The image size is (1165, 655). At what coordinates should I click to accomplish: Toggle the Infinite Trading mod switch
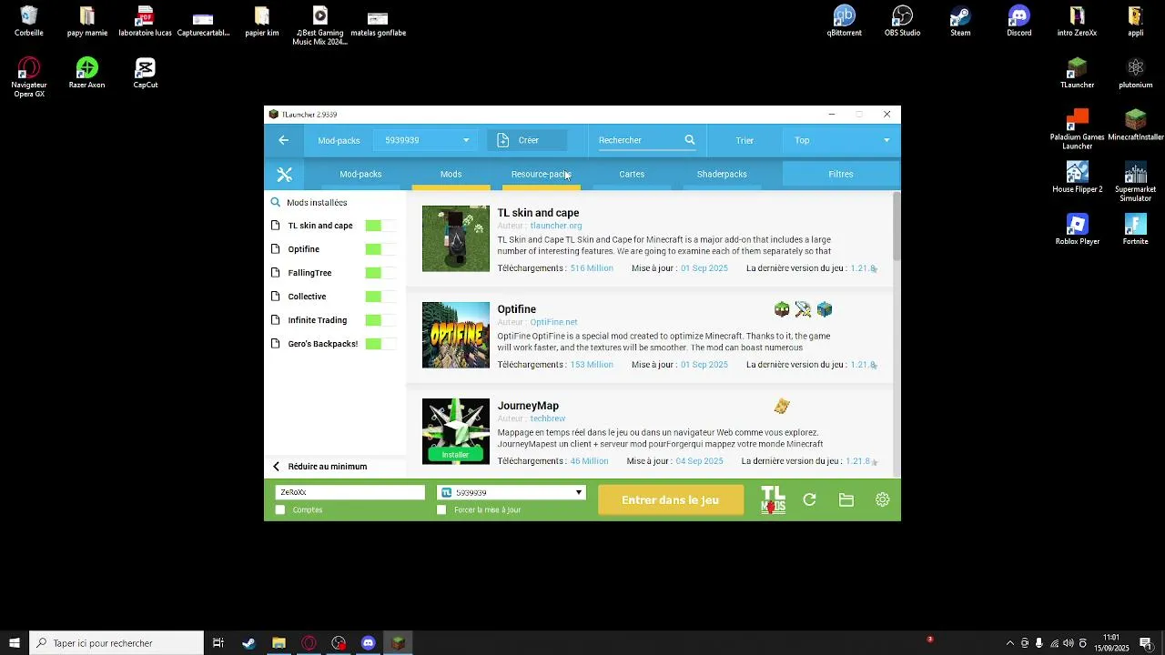coord(380,320)
